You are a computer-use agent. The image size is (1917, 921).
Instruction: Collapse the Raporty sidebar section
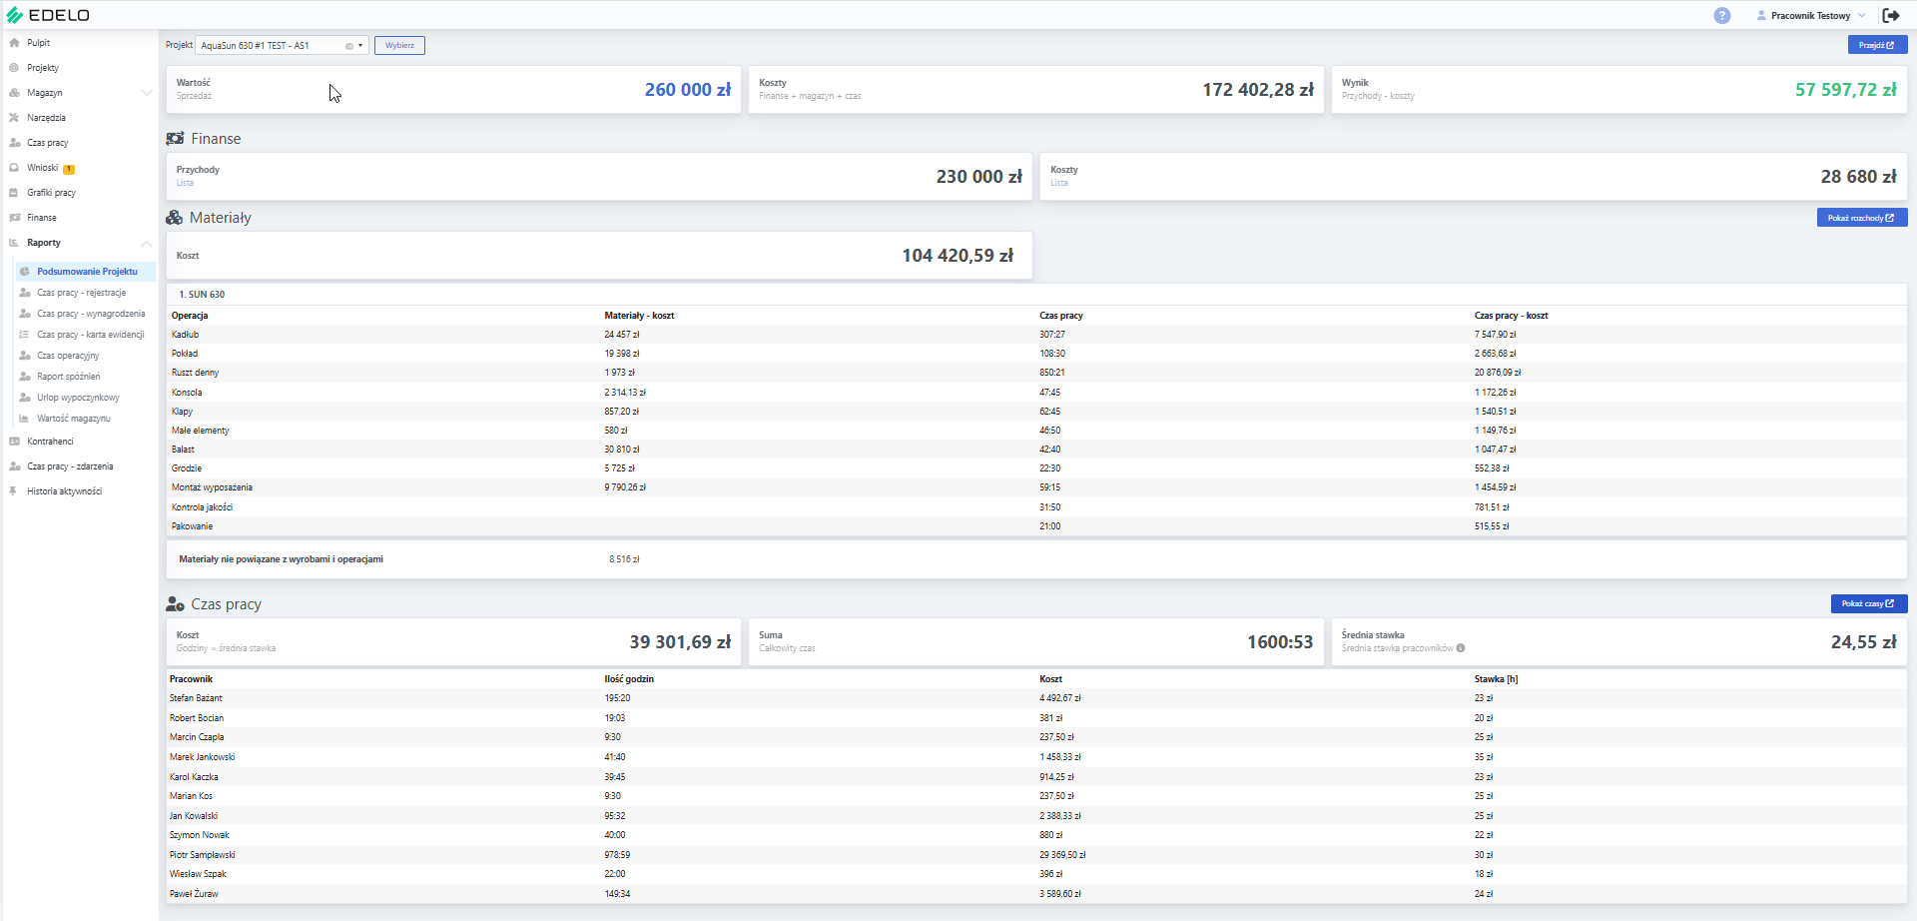[x=147, y=243]
